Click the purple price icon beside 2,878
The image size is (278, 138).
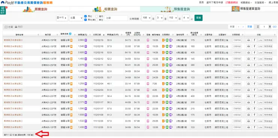coord(86,65)
